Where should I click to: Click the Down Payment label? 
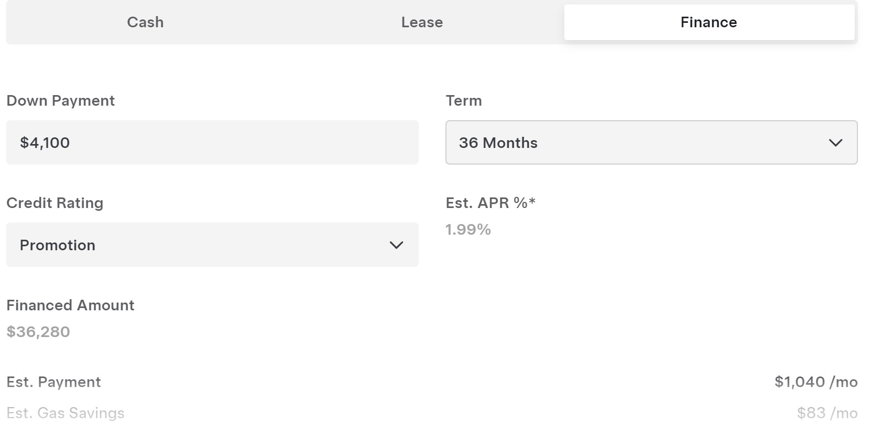tap(61, 101)
